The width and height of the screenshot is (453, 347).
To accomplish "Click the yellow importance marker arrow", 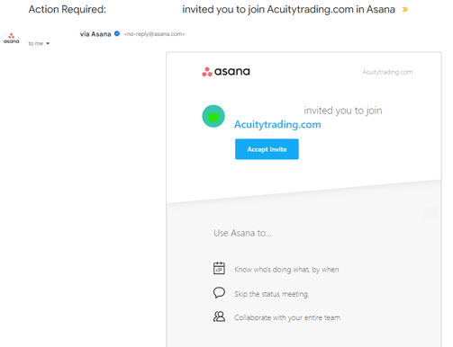I will [x=405, y=10].
